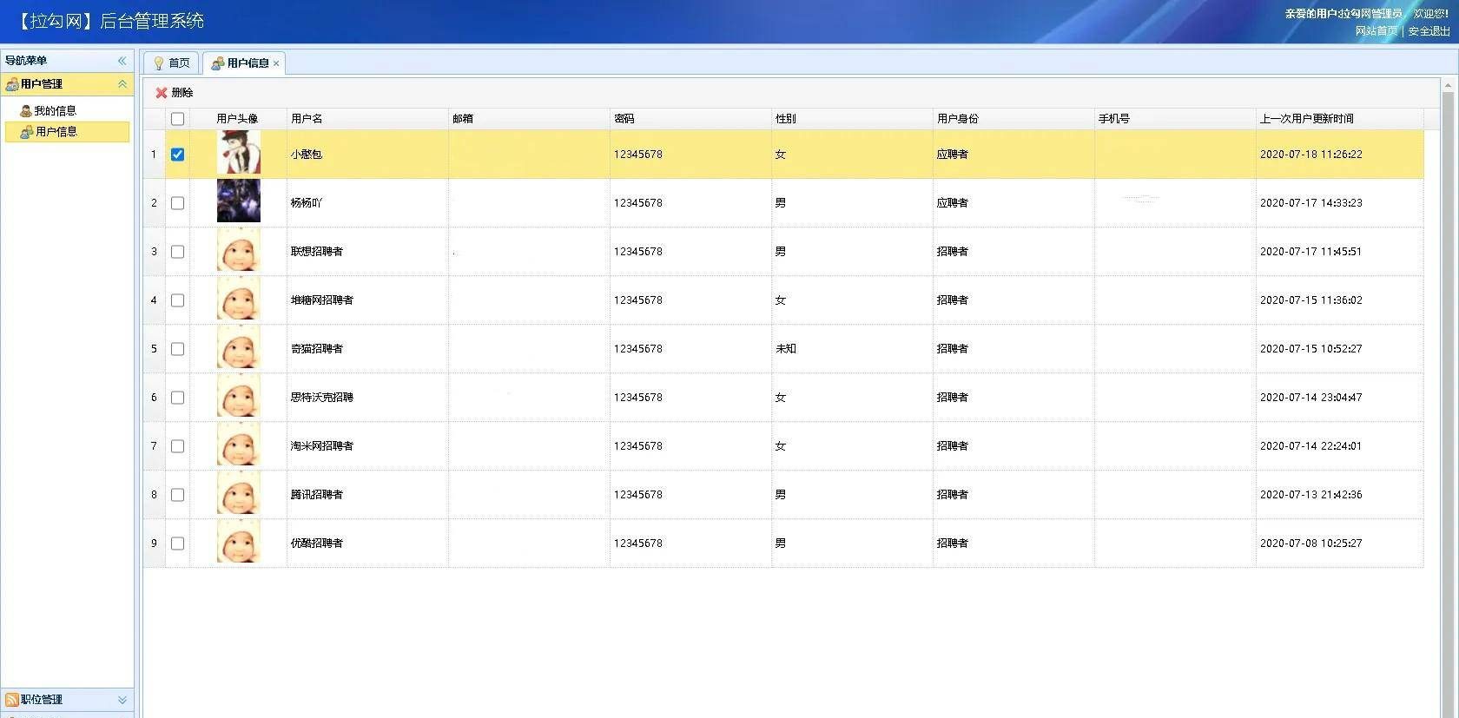Uncheck the checkbox for 小憨包
The width and height of the screenshot is (1459, 718).
pos(178,155)
